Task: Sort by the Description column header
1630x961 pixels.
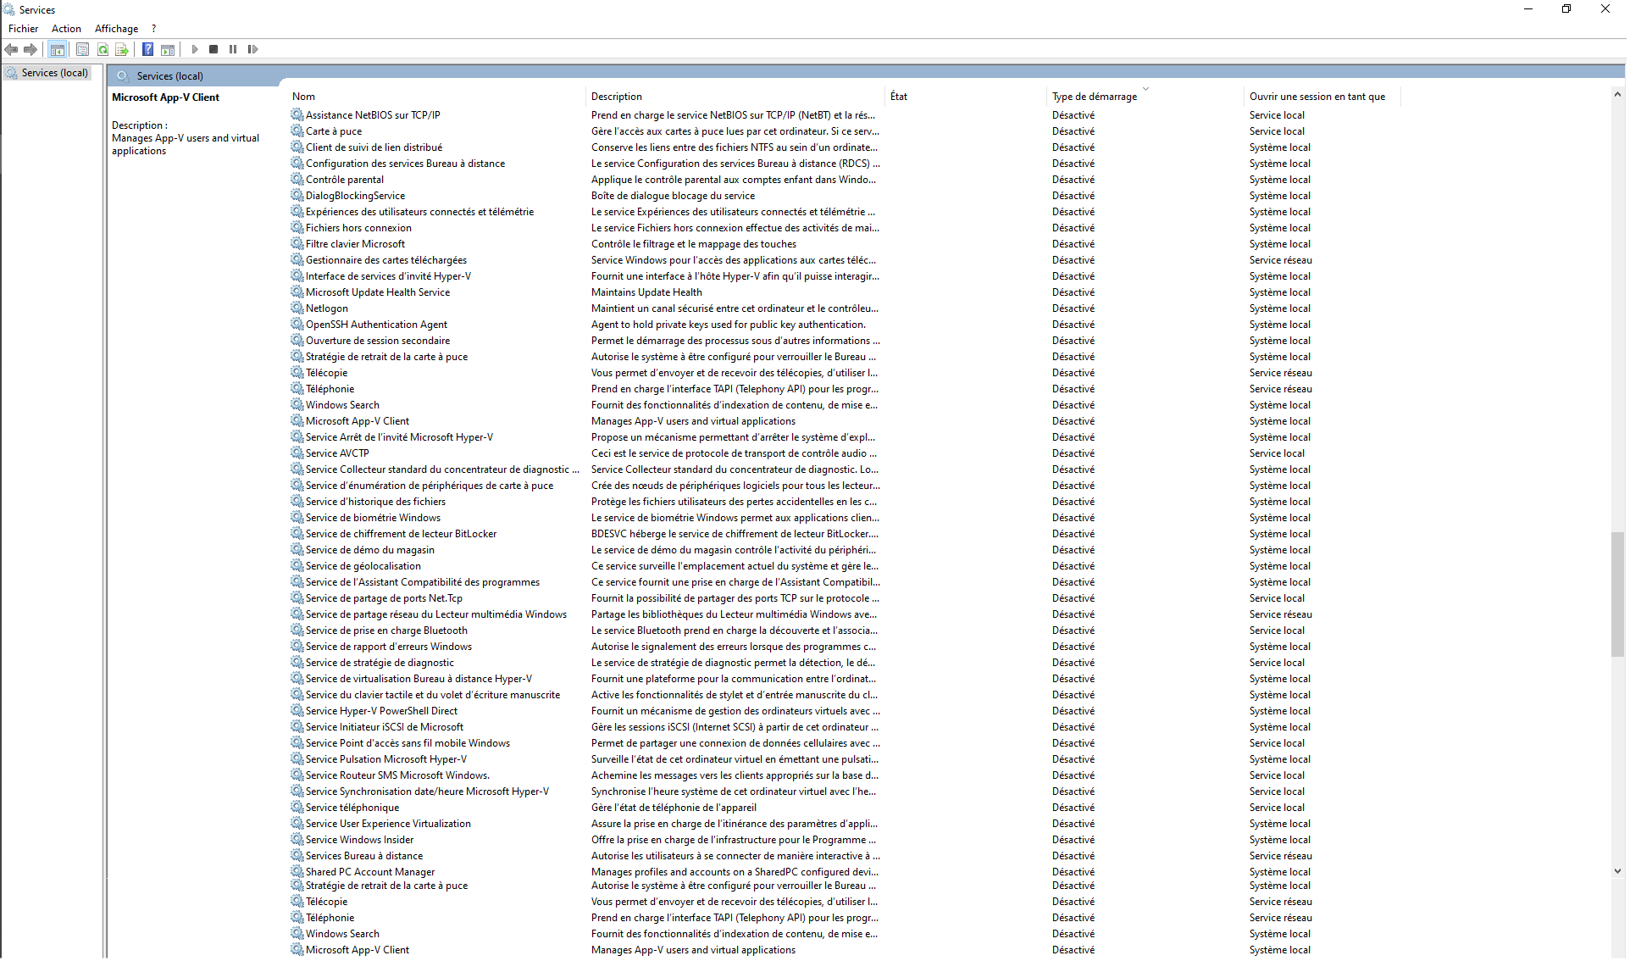Action: (x=735, y=97)
